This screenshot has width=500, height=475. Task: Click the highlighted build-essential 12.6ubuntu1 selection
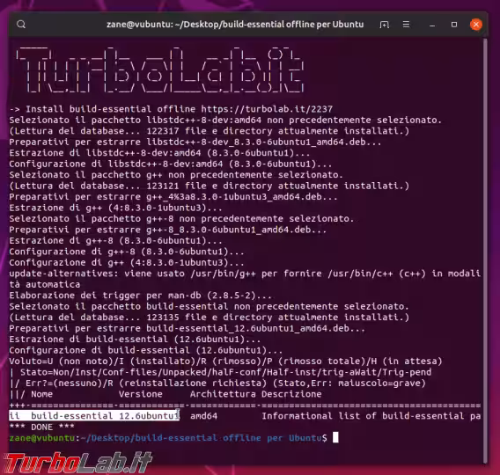tap(94, 416)
